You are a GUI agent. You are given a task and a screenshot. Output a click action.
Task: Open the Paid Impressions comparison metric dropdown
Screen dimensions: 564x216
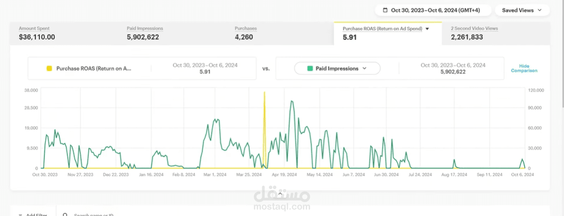pyautogui.click(x=337, y=68)
